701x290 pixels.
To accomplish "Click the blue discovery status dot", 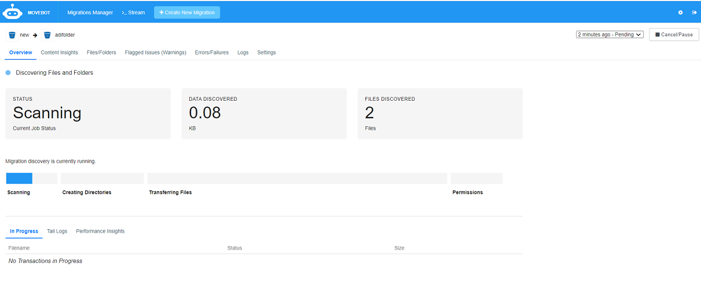I will [x=8, y=73].
